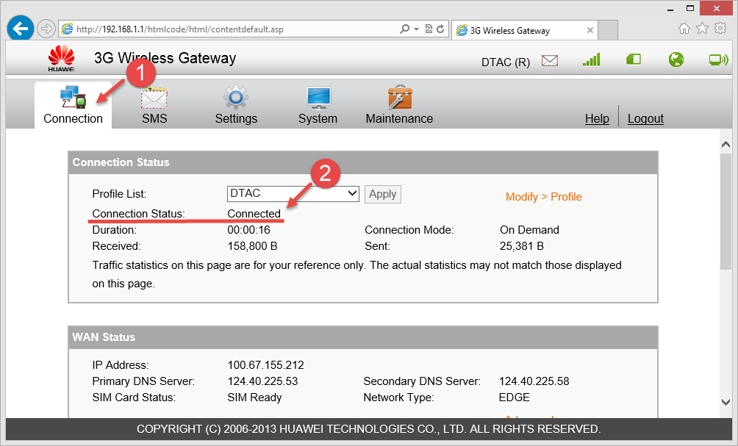Open the Settings tab label
The width and height of the screenshot is (738, 446).
(x=236, y=118)
